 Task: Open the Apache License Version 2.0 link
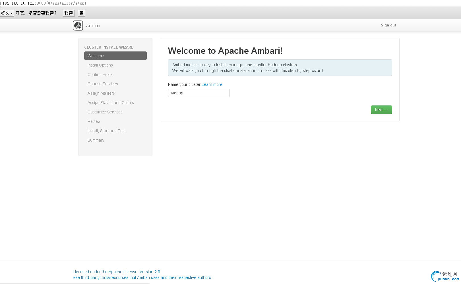(117, 272)
